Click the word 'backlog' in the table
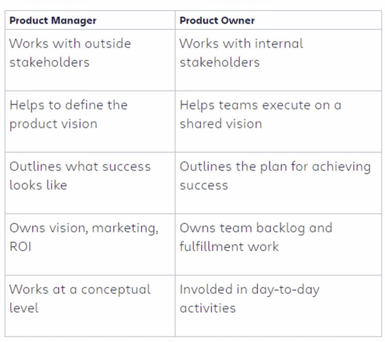Image resolution: width=385 pixels, height=342 pixels. point(281,229)
